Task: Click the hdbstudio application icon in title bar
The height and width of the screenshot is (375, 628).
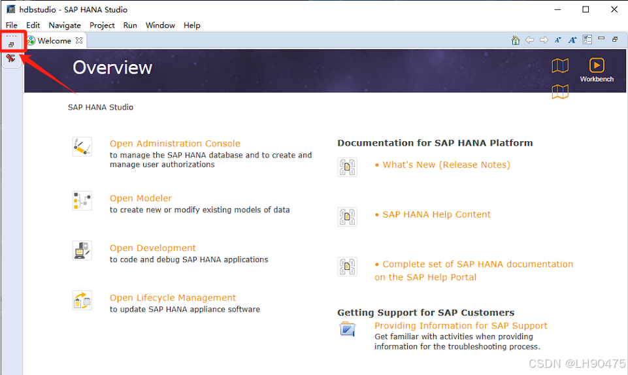Action: (x=11, y=9)
